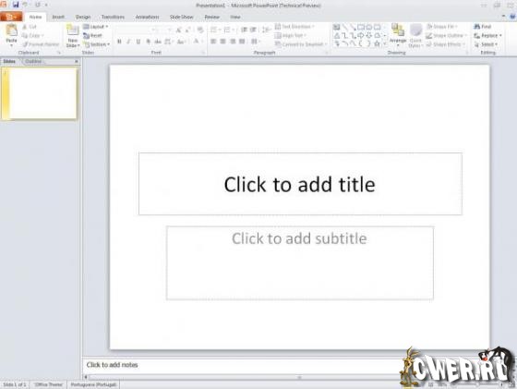517x389 pixels.
Task: Click to add title placeholder
Action: coord(300,184)
